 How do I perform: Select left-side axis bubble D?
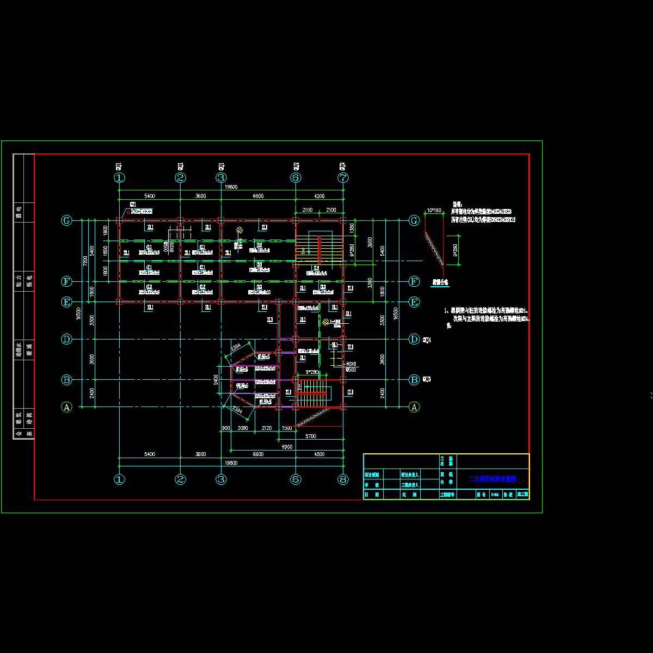(x=66, y=339)
